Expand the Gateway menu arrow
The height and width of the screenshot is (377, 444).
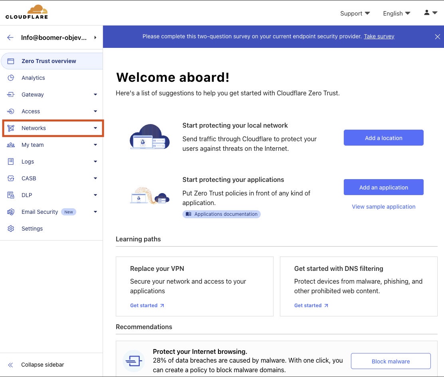(95, 95)
